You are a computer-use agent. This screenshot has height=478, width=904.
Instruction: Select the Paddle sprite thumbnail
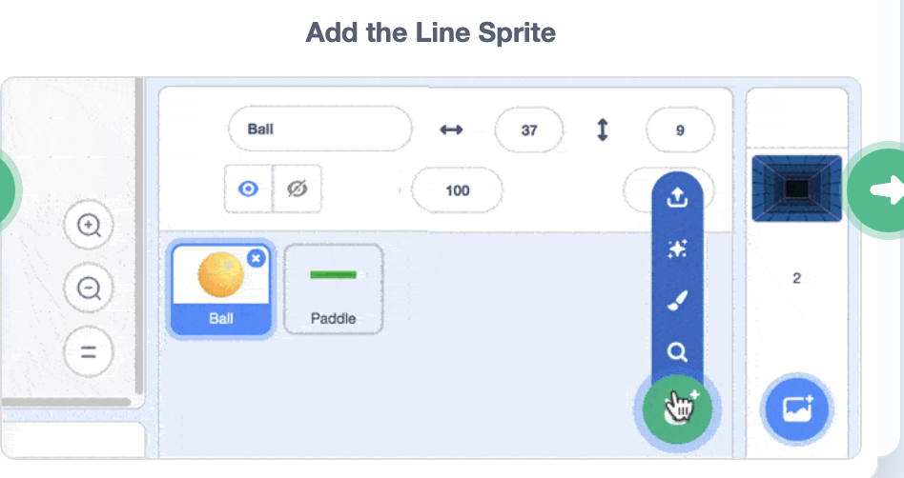click(334, 289)
